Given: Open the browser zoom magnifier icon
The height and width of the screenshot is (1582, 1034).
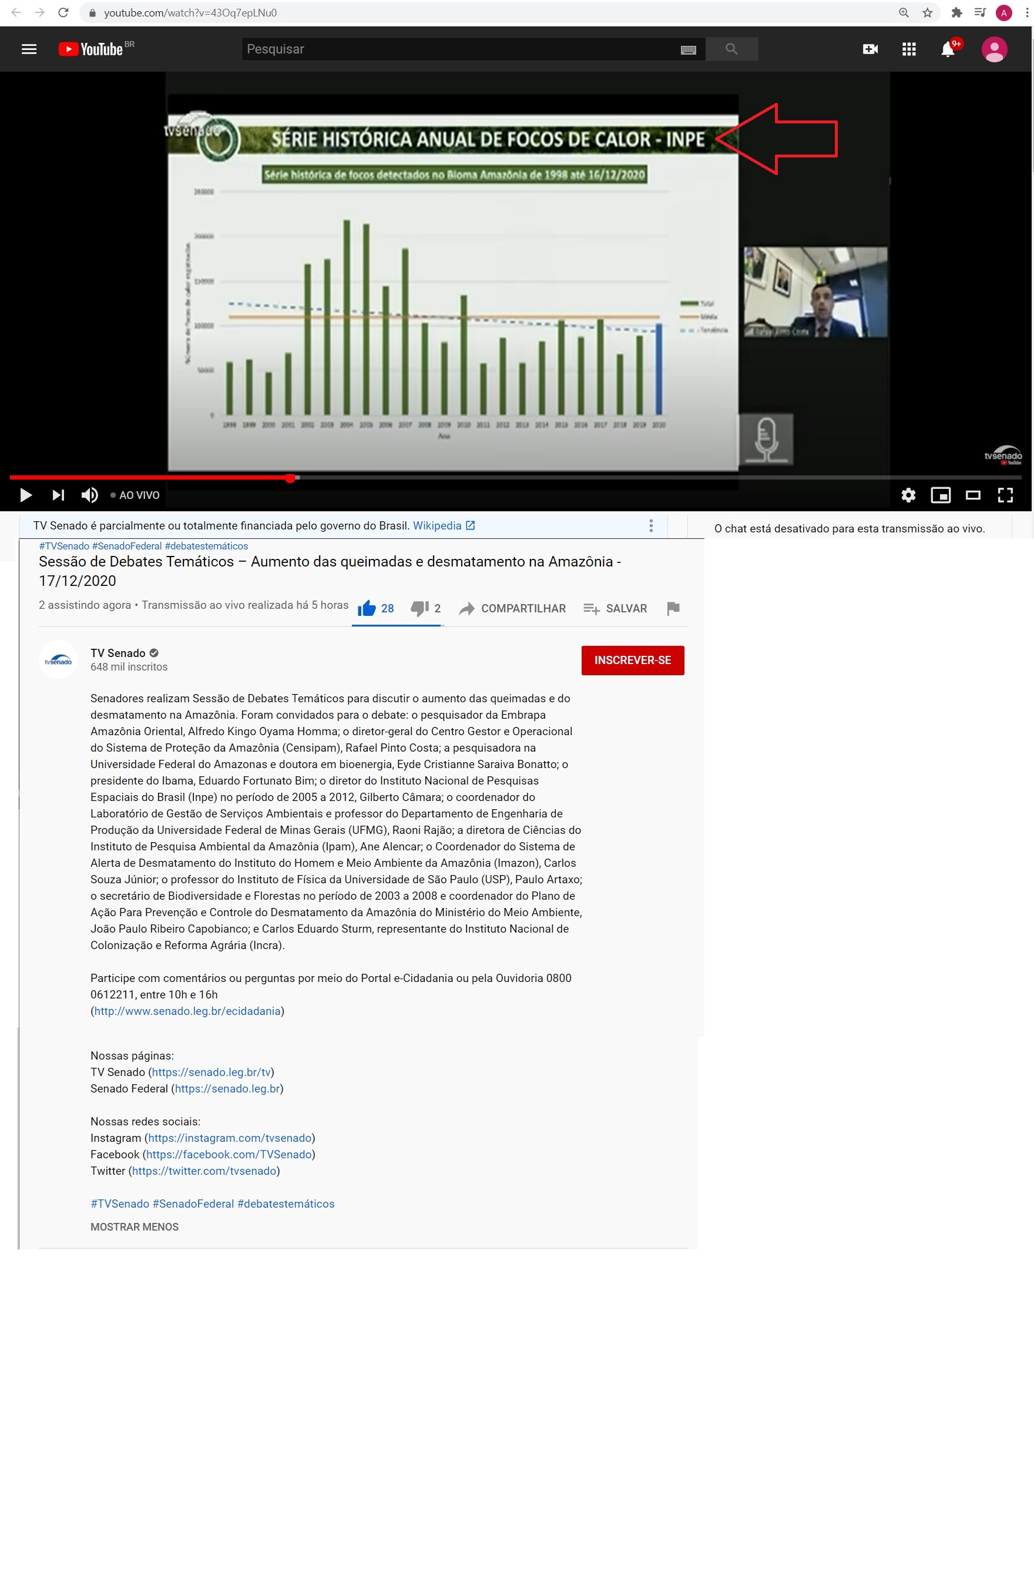Looking at the screenshot, I should [903, 12].
